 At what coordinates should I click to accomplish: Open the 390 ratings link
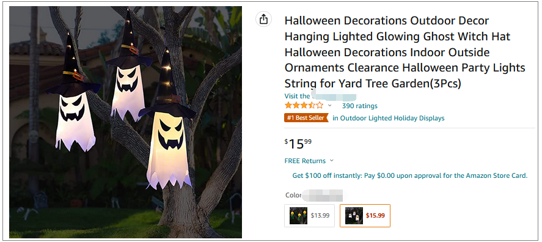click(x=359, y=106)
